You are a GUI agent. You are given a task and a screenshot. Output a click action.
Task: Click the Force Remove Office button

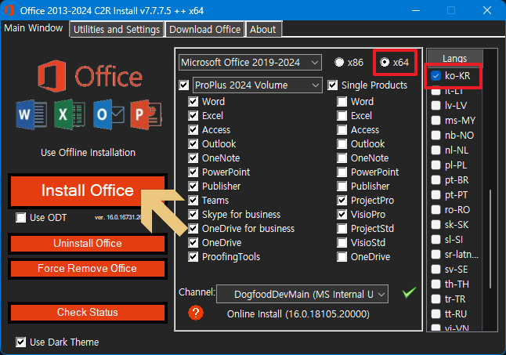(88, 269)
